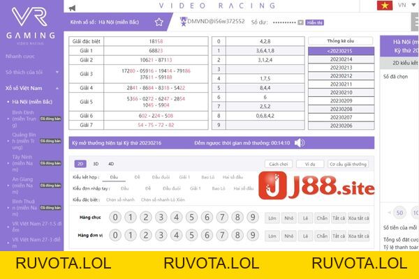Open Nhanh cược in the sidebar
The image size is (419, 279).
(x=20, y=56)
